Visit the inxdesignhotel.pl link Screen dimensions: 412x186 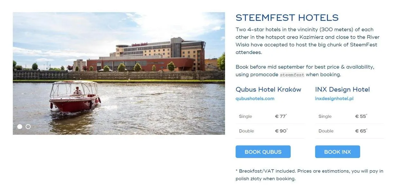coord(334,98)
